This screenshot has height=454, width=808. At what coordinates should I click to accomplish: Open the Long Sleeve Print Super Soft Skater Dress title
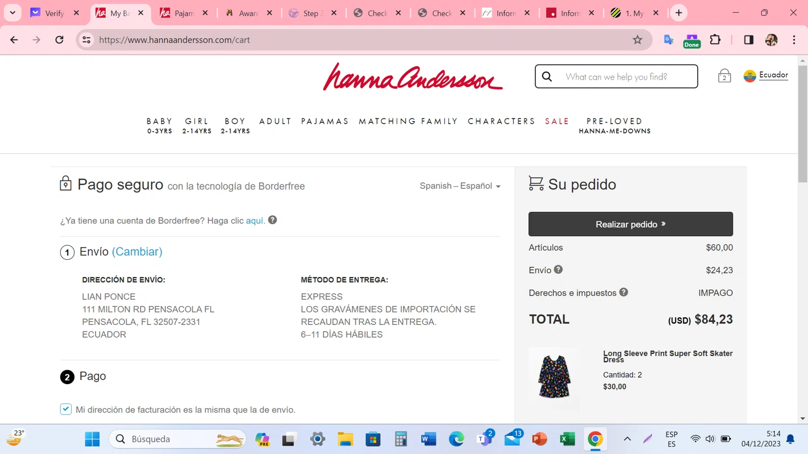(668, 356)
